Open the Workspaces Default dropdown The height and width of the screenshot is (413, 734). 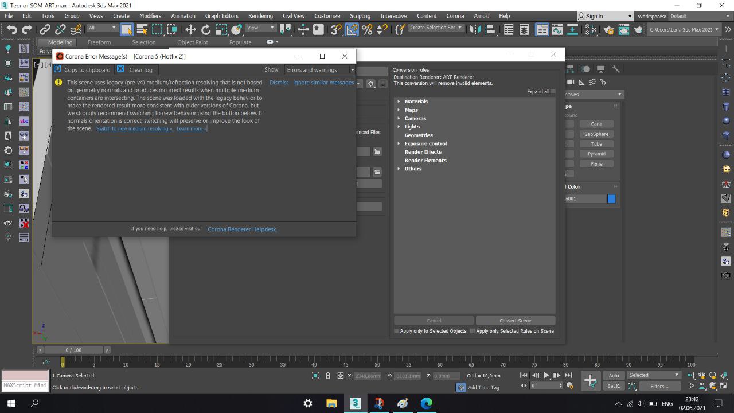tap(700, 16)
